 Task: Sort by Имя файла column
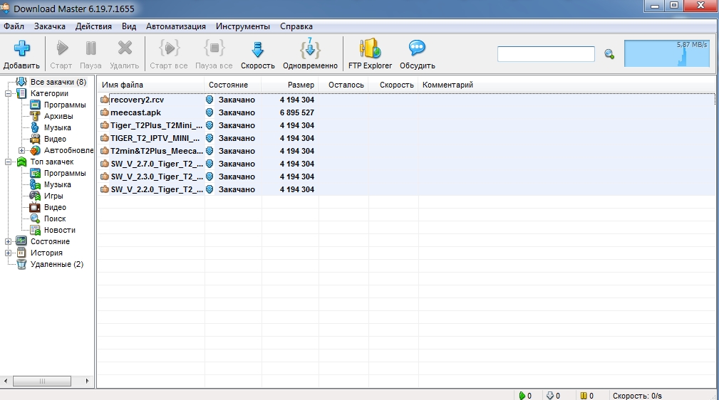tap(151, 85)
